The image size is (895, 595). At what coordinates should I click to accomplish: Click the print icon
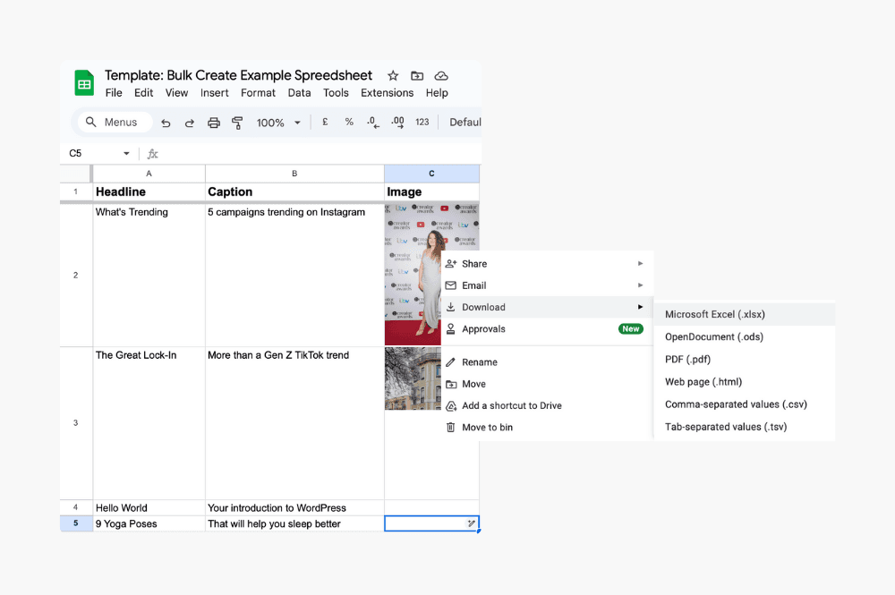click(x=214, y=123)
